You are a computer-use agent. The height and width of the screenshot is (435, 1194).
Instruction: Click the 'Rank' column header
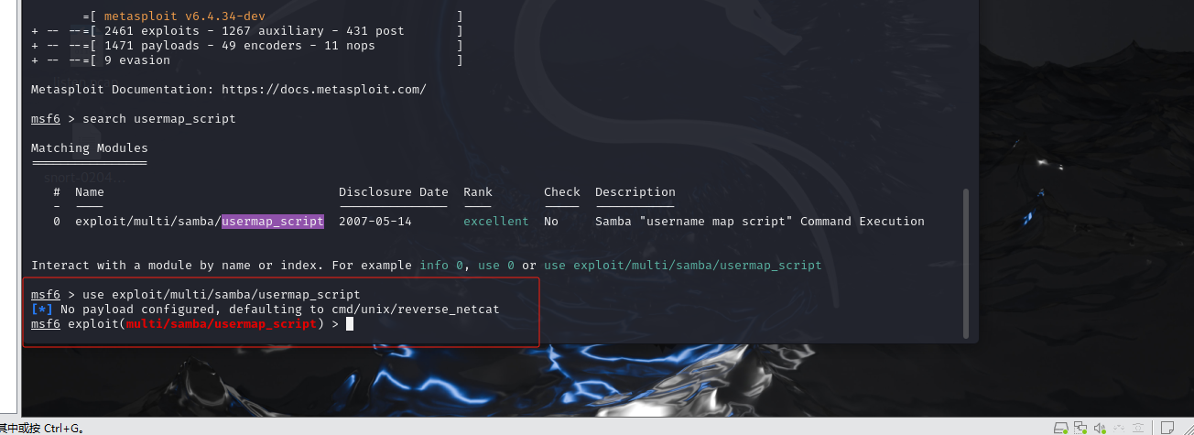(x=478, y=192)
